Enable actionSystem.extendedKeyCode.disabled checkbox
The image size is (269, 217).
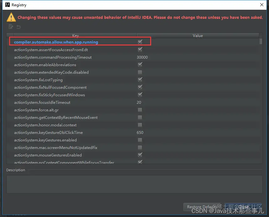coord(140,72)
